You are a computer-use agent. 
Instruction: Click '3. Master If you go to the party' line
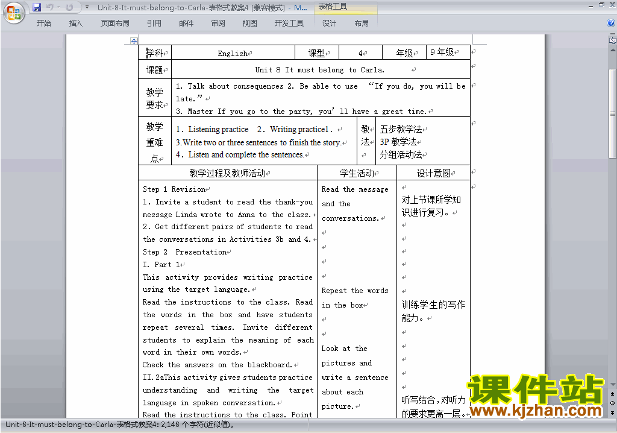(301, 112)
